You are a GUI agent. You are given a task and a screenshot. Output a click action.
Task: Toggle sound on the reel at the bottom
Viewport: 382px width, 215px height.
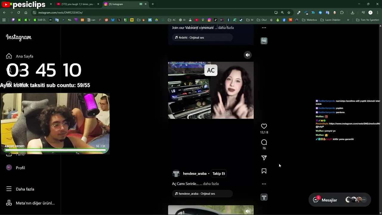pos(247,211)
